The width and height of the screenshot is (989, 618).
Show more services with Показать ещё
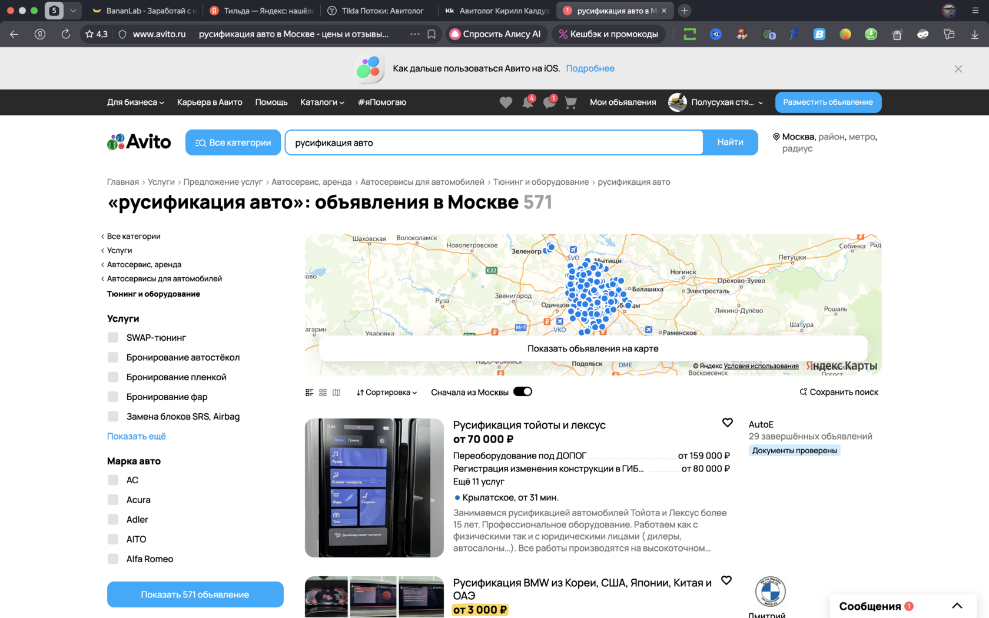pyautogui.click(x=137, y=436)
